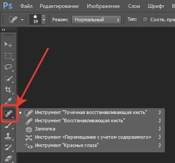Choose Точечная восстанавливающая кисть from flyout

(90, 113)
